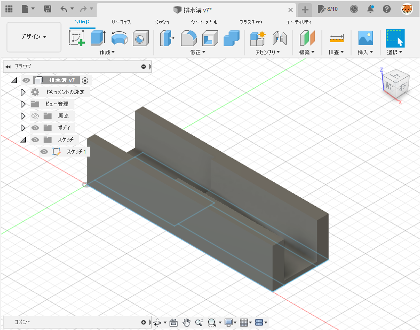Expand the ドキュメントの設定 tree node
420x330 pixels.
point(22,92)
